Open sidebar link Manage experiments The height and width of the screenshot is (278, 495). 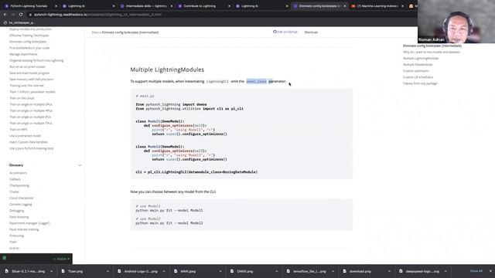(x=23, y=54)
